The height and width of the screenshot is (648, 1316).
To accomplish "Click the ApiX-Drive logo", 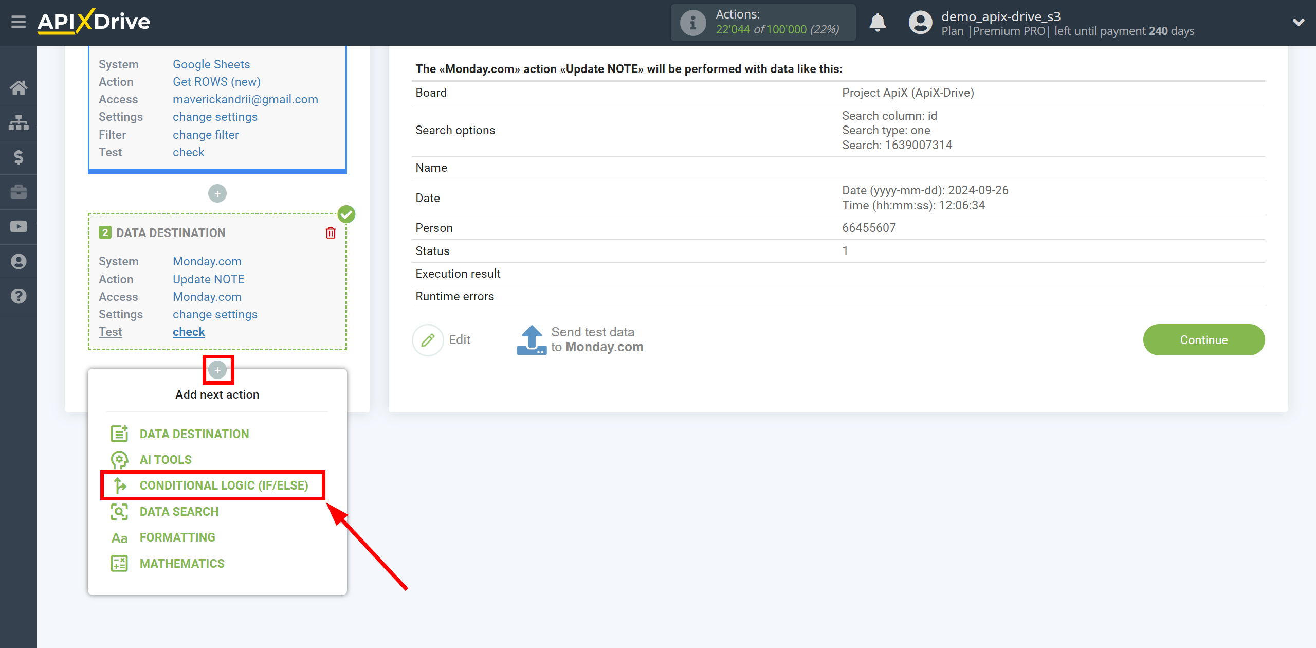I will tap(94, 22).
